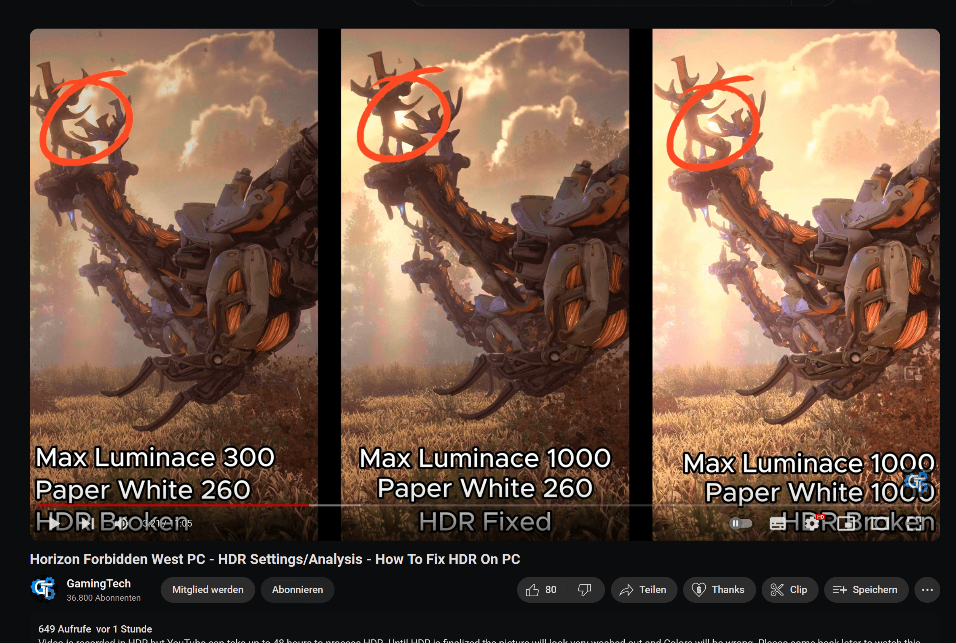Mute the video volume
The image size is (956, 643).
point(121,523)
